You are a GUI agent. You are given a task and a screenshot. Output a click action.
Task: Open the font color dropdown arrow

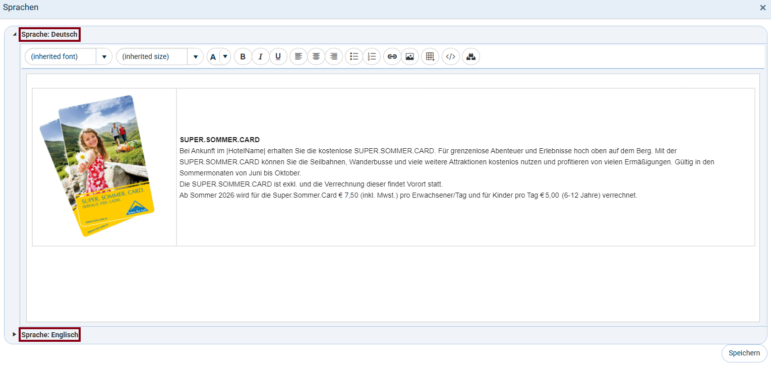click(225, 56)
